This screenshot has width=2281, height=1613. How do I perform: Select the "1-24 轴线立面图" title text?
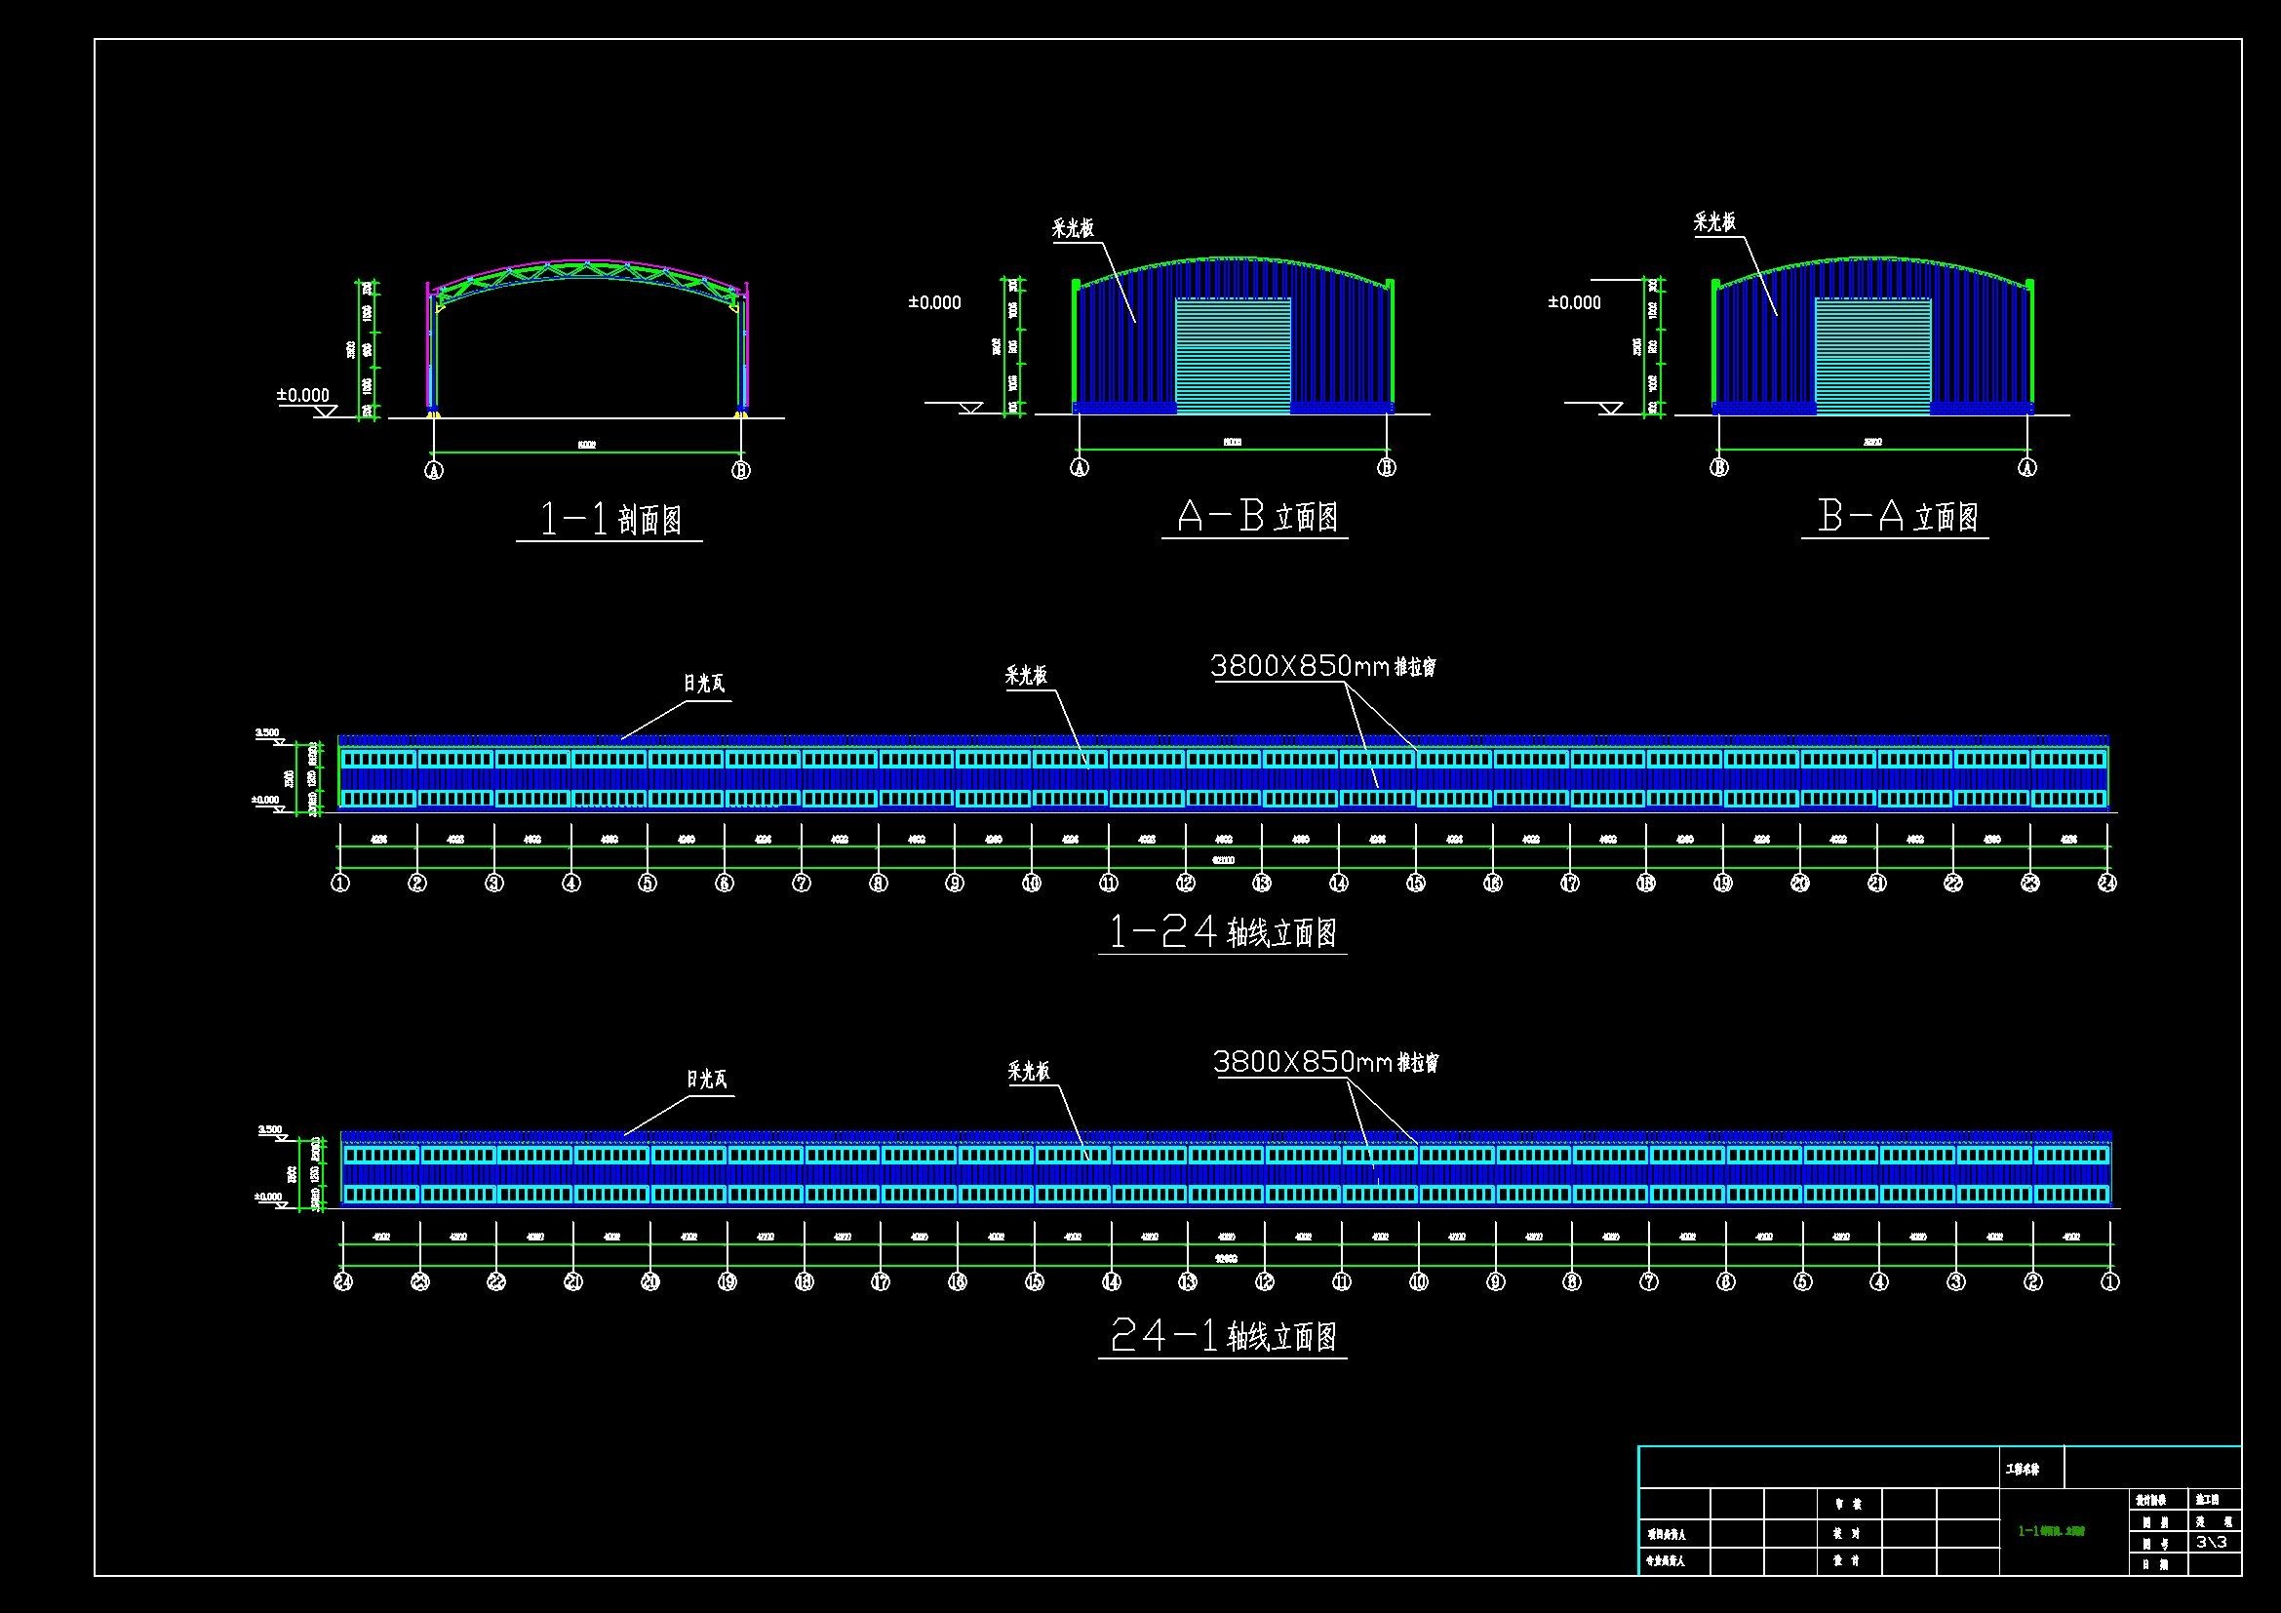(x=1223, y=932)
